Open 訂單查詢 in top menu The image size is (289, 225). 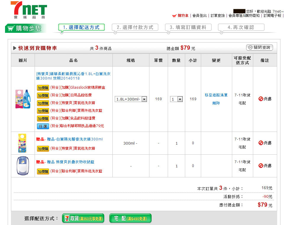tap(217, 16)
